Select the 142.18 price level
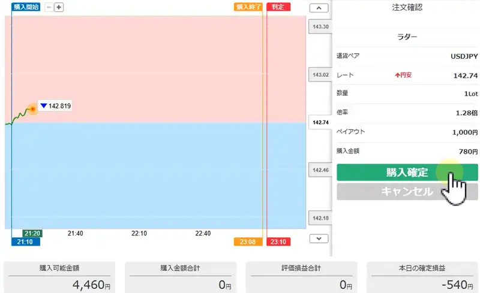Screen dimensions: 480x293 (320, 218)
